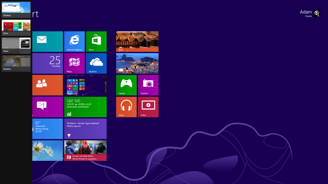
Task: Select the Weather app in the switcher sidebar
Action: click(16, 61)
